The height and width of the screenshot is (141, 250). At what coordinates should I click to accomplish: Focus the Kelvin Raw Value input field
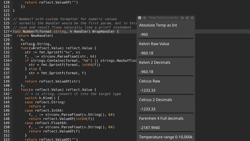[166, 53]
